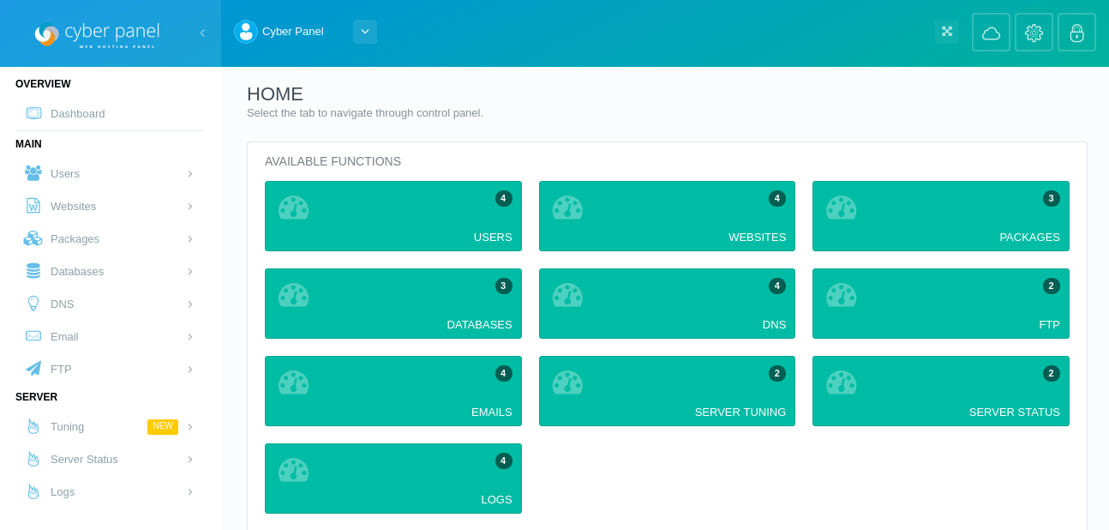Open the SERVER STATUS function tile

click(x=941, y=391)
